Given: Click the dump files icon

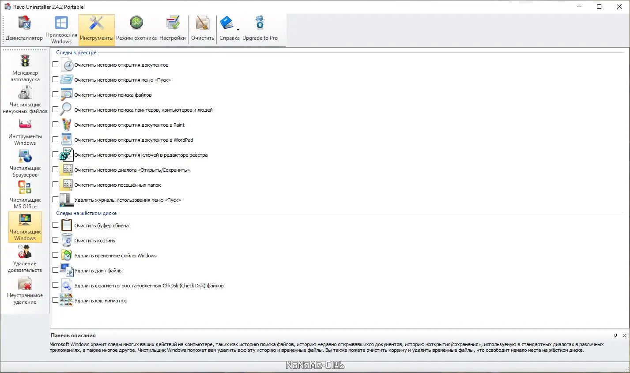Looking at the screenshot, I should click(x=67, y=271).
